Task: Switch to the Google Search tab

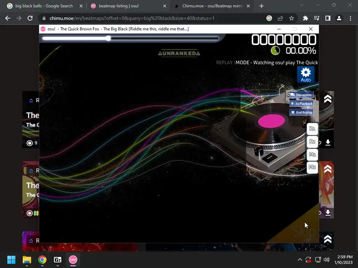Action: tap(44, 6)
